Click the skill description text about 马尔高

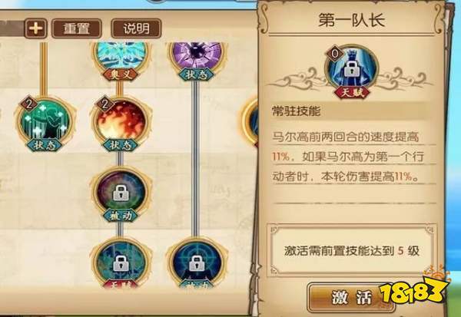(348, 157)
